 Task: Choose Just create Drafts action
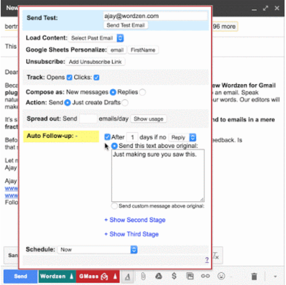(125, 102)
